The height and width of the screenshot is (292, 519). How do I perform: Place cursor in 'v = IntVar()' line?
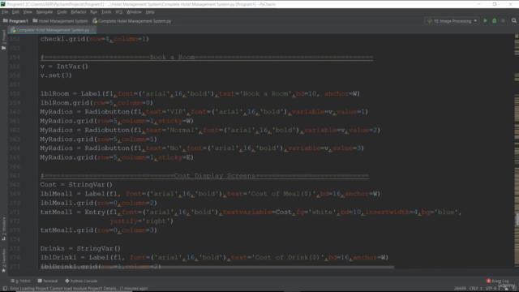[64, 67]
